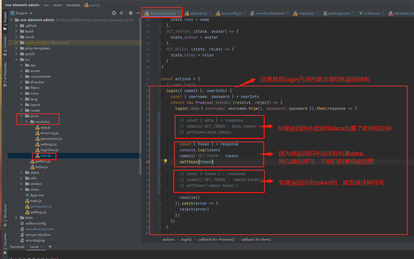Viewport: 414px width, 259px height.
Task: Collapse the modules folder
Action: [26, 122]
